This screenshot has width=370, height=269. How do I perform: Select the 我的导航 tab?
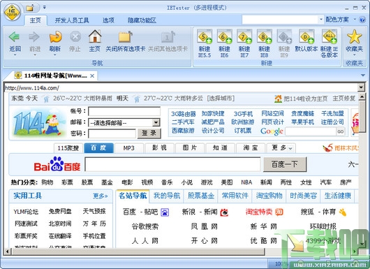point(167,196)
